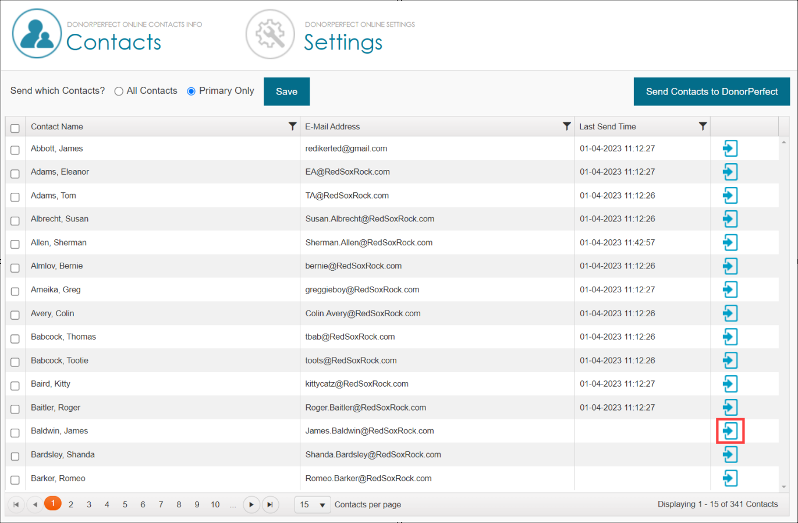Click send icon for Adams, Tom
The width and height of the screenshot is (798, 523).
click(730, 196)
